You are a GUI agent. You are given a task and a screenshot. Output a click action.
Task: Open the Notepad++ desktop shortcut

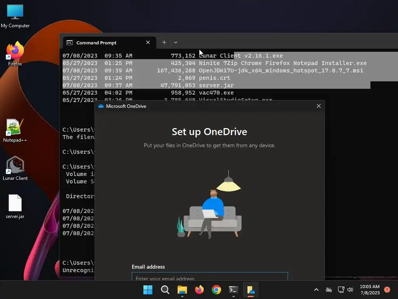click(x=15, y=130)
